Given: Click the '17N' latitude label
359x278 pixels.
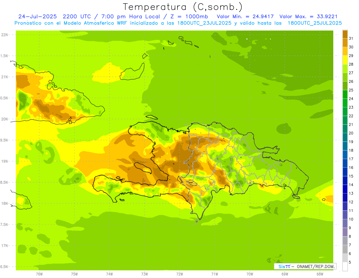Looking at the screenshot, I should coord(4,246).
